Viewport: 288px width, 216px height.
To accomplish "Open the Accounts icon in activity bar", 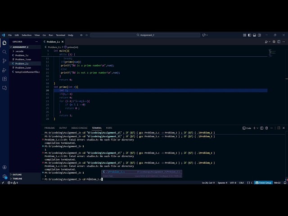I will click(4, 167).
